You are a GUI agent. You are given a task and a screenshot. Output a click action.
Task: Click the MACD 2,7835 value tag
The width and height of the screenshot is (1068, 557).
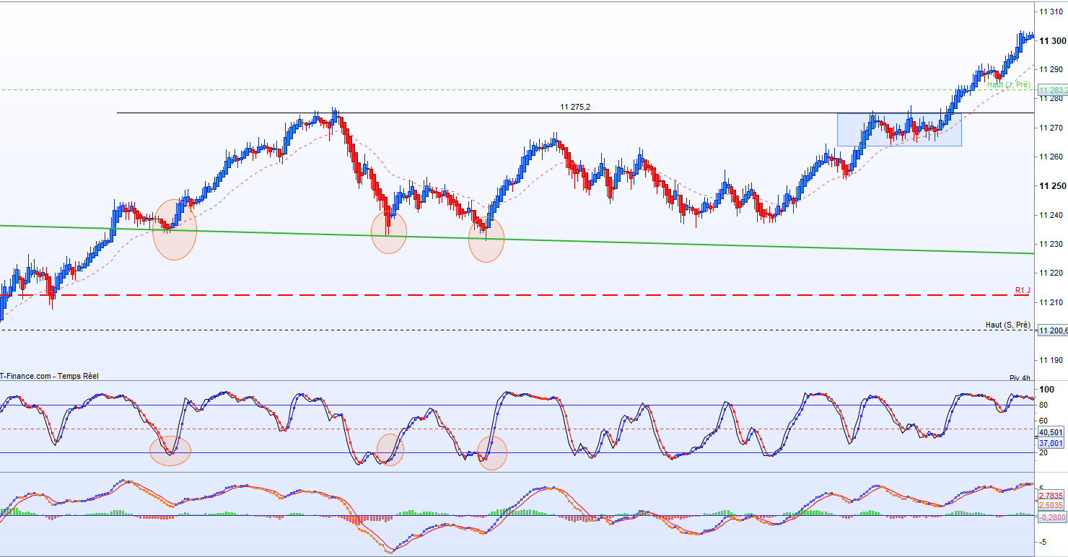[1049, 496]
